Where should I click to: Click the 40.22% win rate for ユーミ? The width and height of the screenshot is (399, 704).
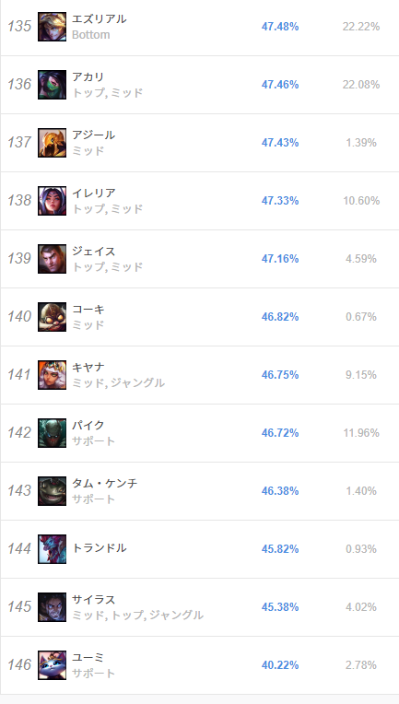[x=280, y=665]
